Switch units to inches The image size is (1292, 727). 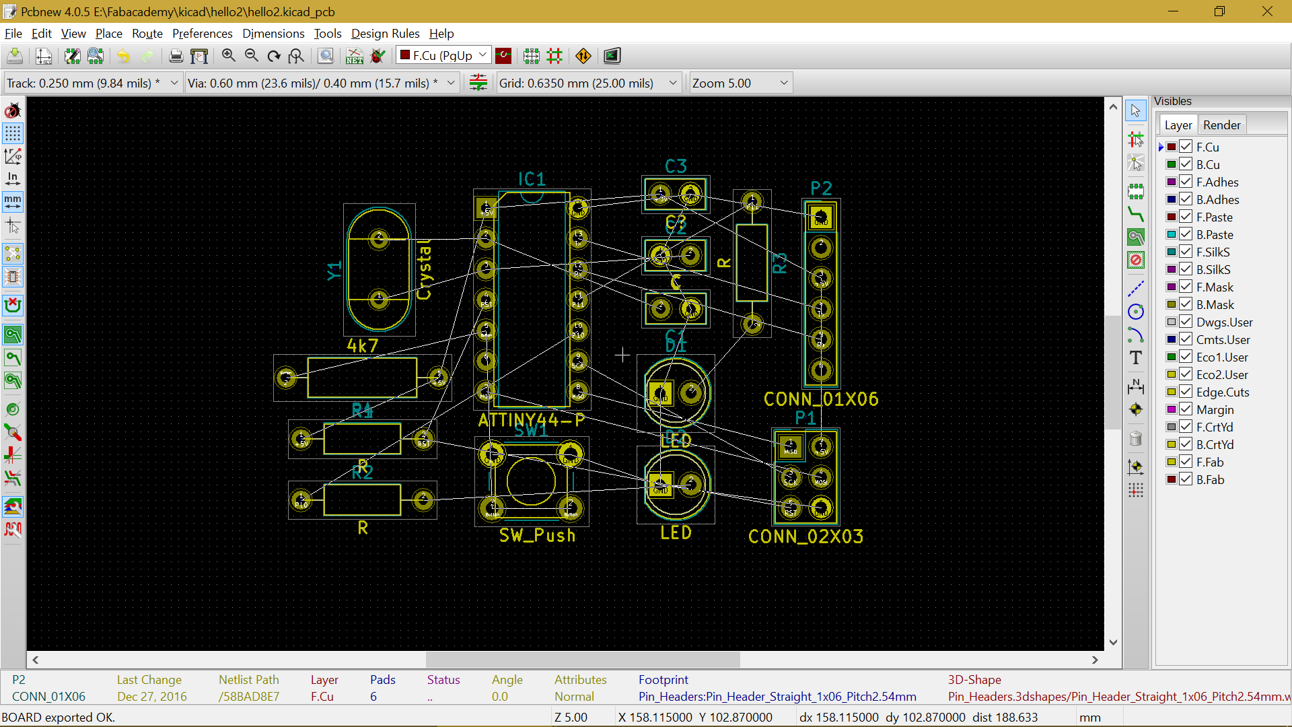pyautogui.click(x=13, y=178)
